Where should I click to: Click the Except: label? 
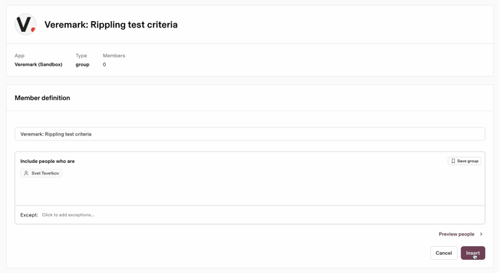29,215
